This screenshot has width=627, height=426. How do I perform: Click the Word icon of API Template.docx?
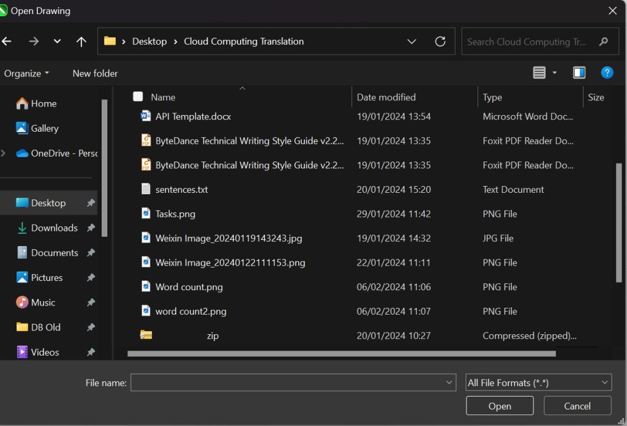[146, 116]
